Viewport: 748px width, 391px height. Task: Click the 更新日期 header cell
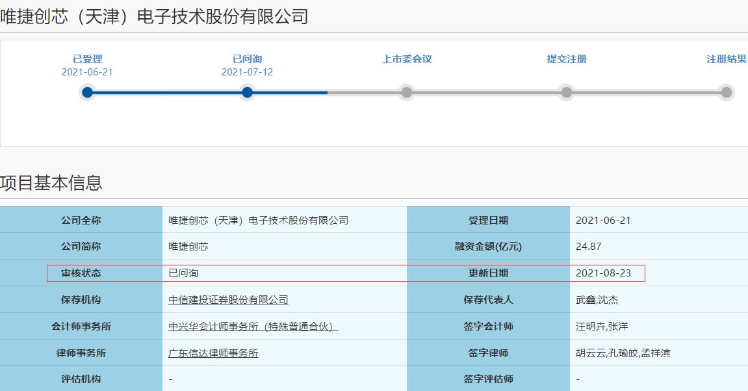coord(488,273)
